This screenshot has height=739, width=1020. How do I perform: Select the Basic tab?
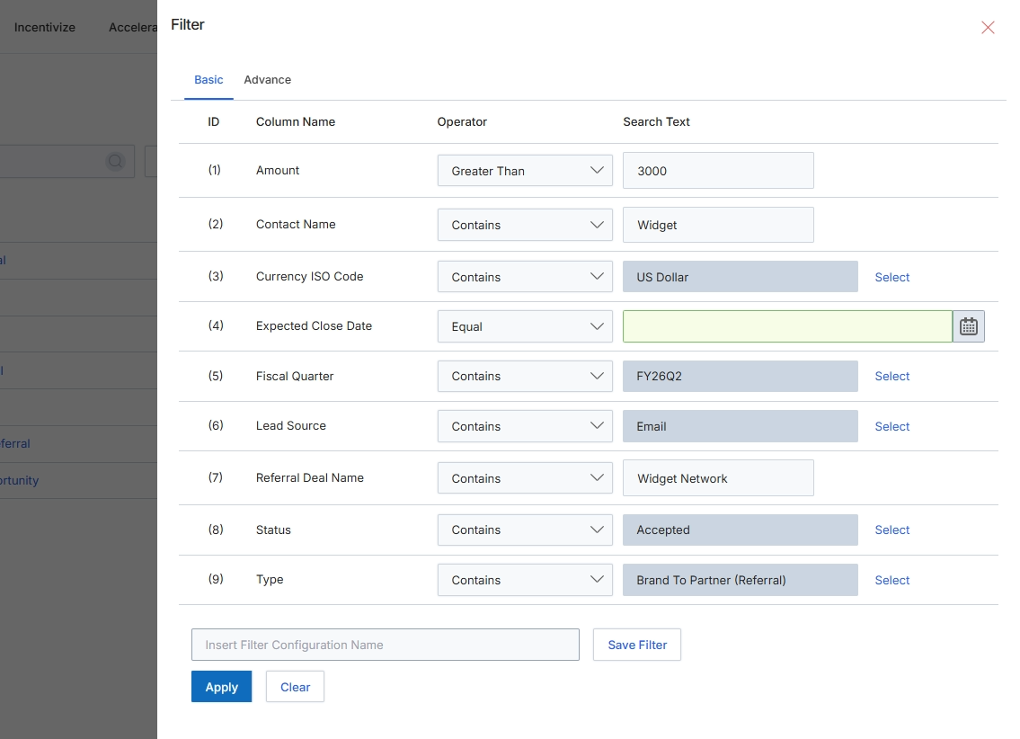208,79
